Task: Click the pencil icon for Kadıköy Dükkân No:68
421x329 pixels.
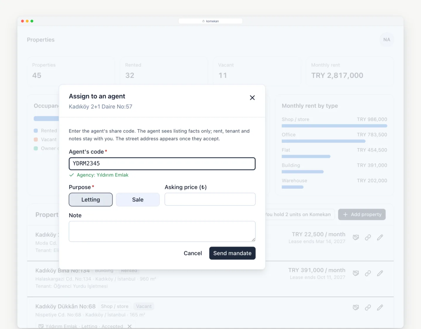Action: (x=380, y=307)
